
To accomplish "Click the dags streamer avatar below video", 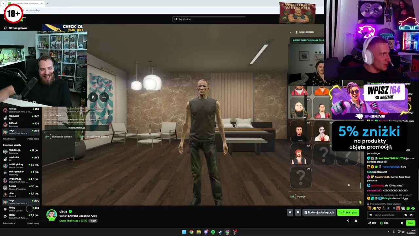I will (51, 215).
